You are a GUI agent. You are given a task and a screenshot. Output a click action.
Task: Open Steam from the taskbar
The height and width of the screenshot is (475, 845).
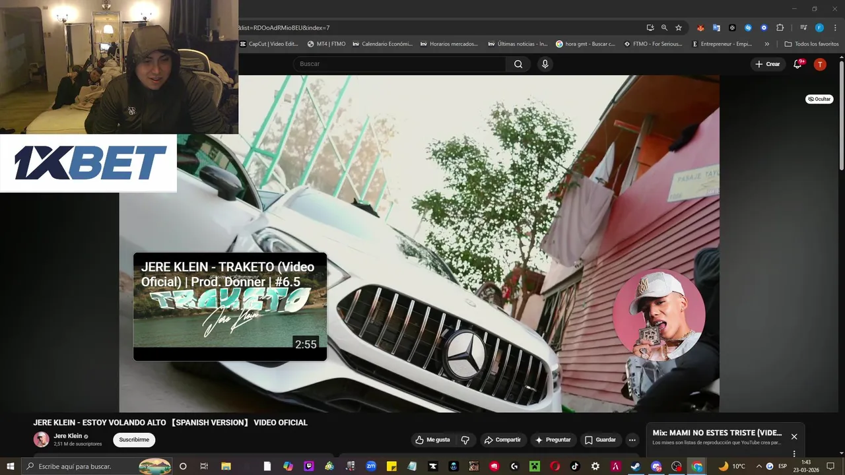[636, 466]
